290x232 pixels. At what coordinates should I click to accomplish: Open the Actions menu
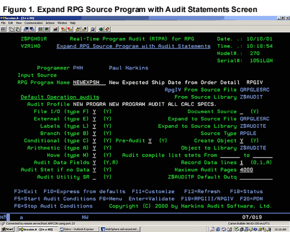[50, 23]
